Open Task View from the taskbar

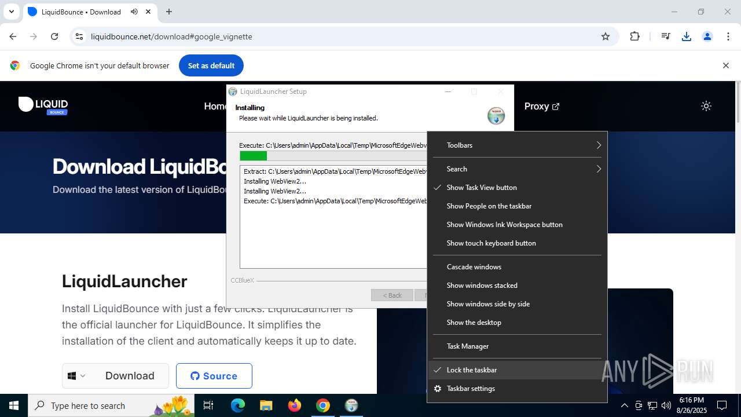pos(208,405)
